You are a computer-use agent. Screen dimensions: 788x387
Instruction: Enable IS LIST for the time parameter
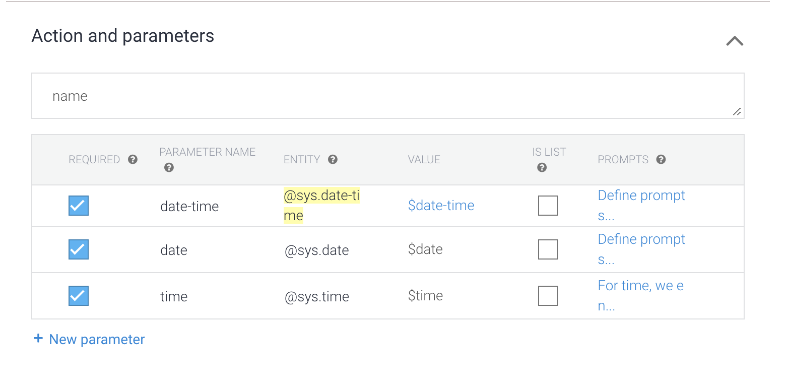tap(548, 296)
